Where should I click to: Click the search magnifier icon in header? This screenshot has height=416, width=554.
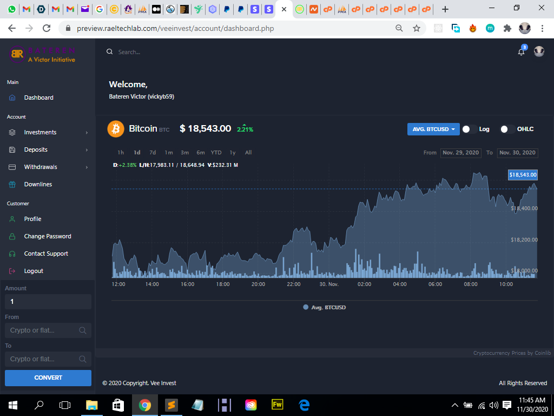click(109, 51)
